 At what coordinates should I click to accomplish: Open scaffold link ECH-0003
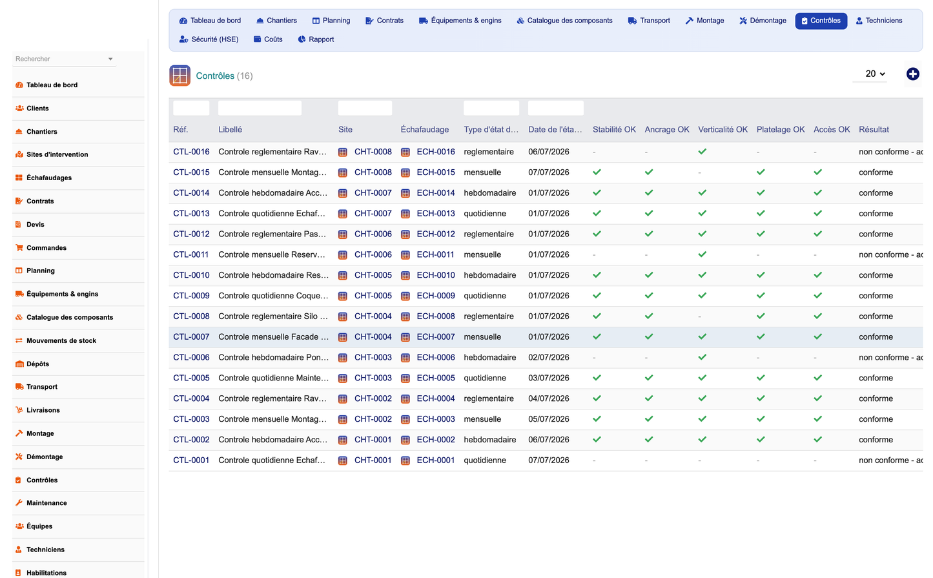[436, 419]
